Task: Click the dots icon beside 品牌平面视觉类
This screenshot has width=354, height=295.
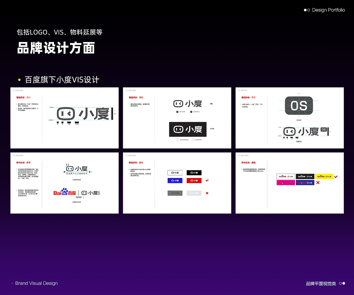Action: (x=342, y=283)
